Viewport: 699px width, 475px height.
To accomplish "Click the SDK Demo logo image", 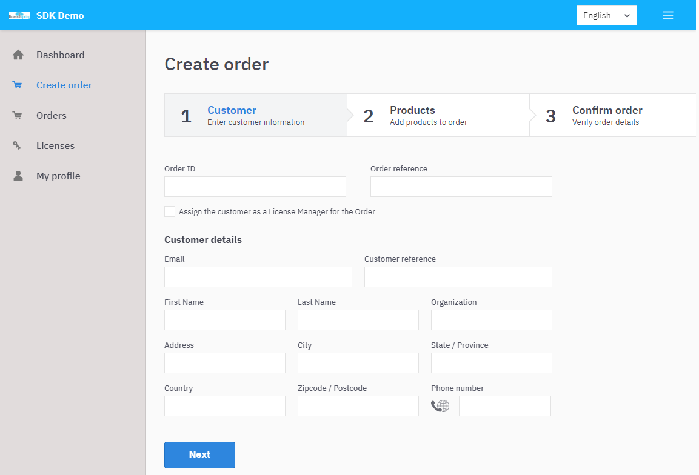I will [19, 16].
